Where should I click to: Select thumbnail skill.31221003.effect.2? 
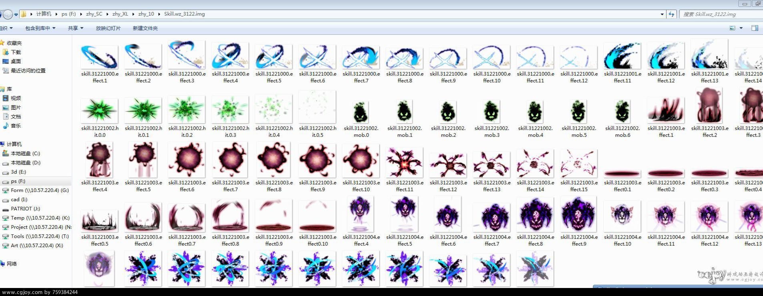click(710, 106)
